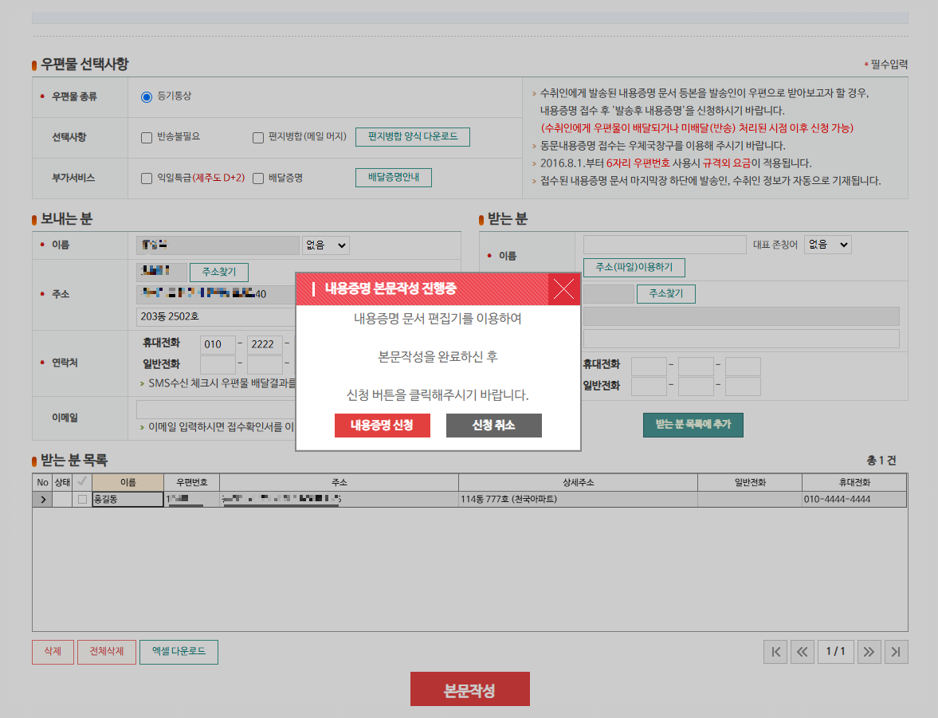Download the 편지병합 양식 template
This screenshot has height=718, width=938.
(x=412, y=136)
